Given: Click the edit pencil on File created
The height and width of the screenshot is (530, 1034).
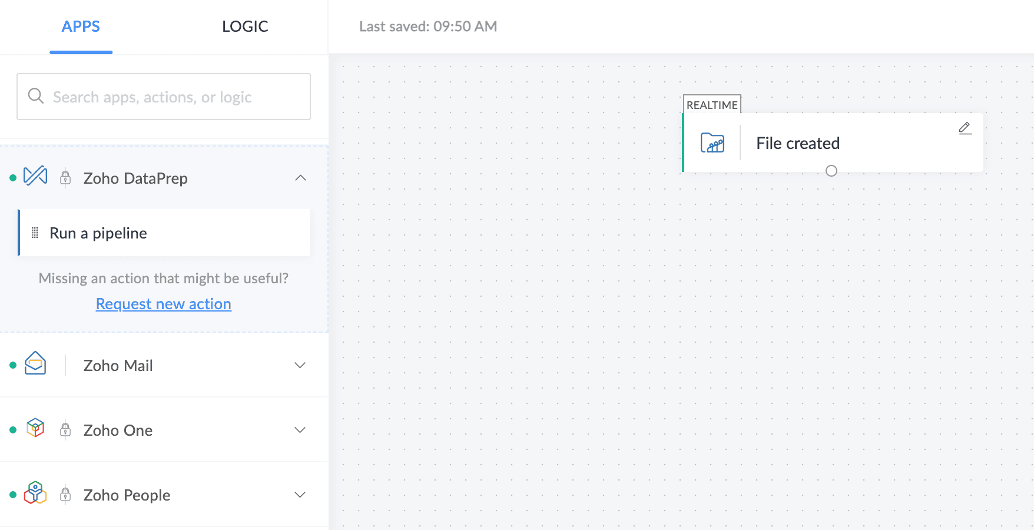Looking at the screenshot, I should click(965, 128).
